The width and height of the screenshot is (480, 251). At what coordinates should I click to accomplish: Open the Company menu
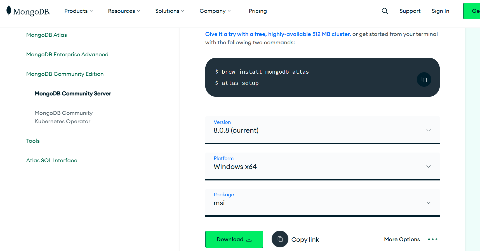(215, 11)
